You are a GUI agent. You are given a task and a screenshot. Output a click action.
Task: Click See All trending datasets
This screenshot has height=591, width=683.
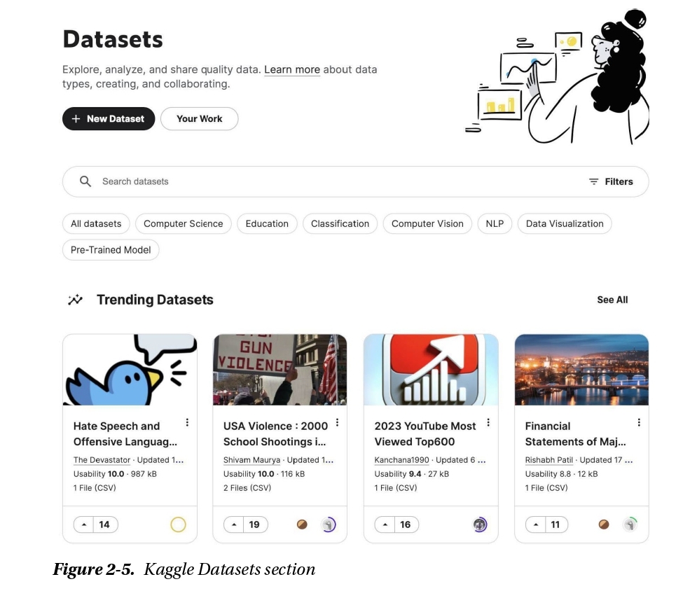click(612, 300)
